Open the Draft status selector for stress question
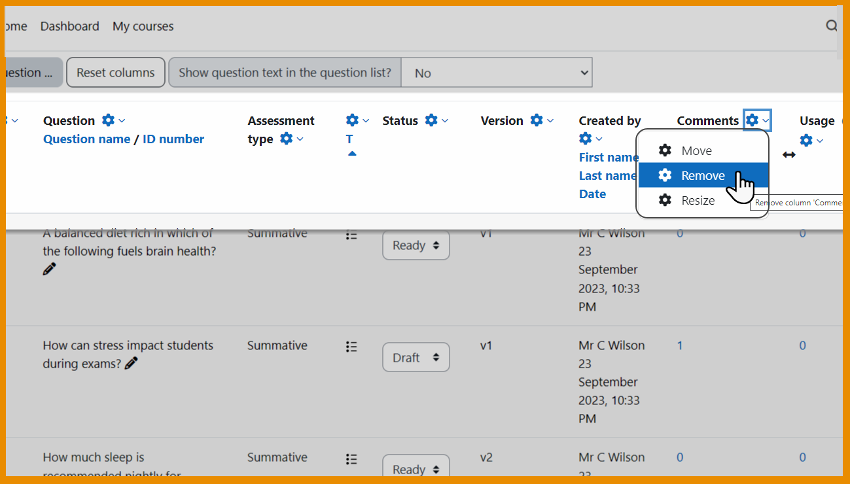The height and width of the screenshot is (484, 850). pyautogui.click(x=416, y=357)
